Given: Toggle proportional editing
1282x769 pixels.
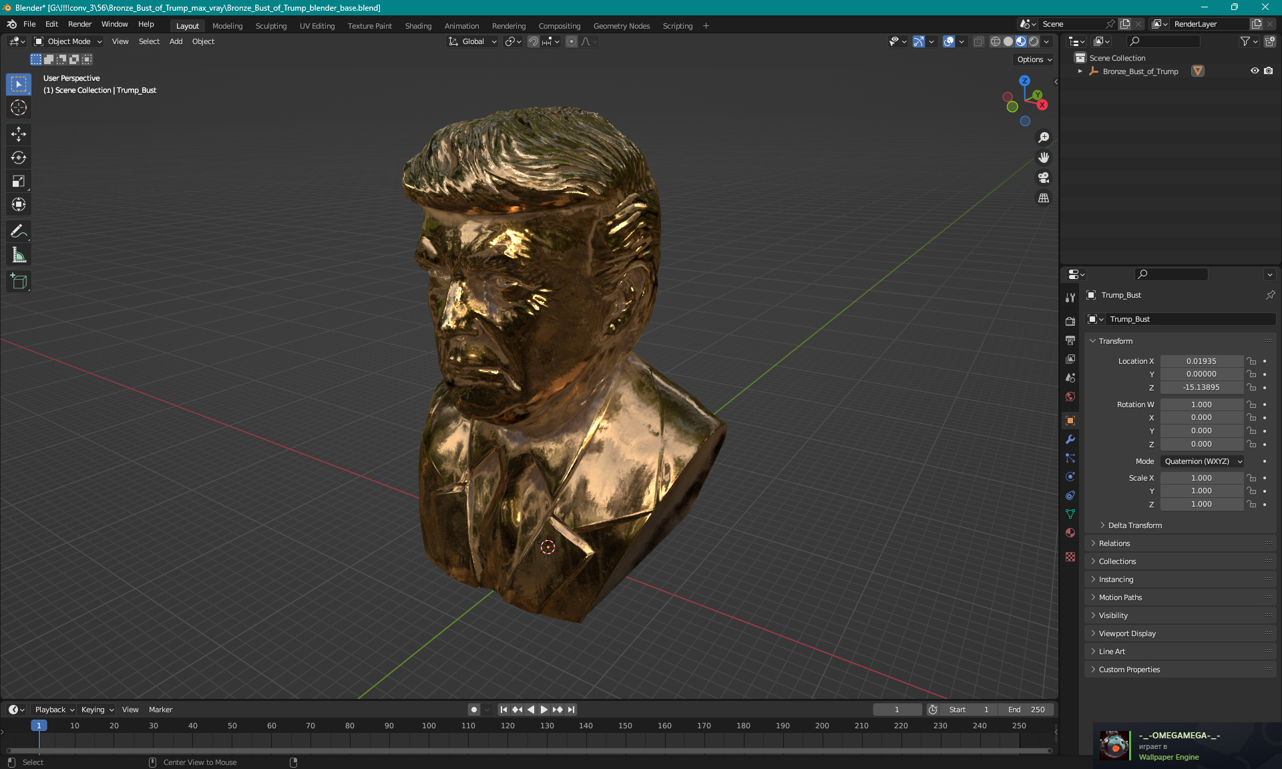Looking at the screenshot, I should point(572,41).
